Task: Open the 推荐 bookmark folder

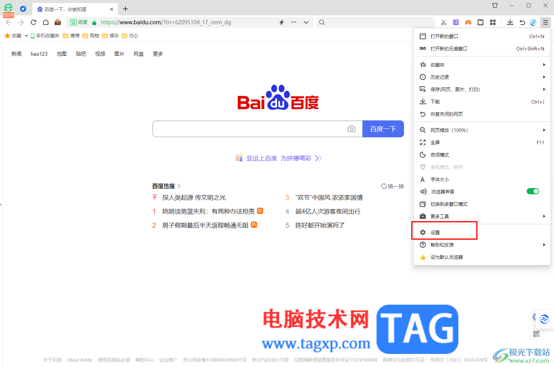Action: click(x=71, y=36)
